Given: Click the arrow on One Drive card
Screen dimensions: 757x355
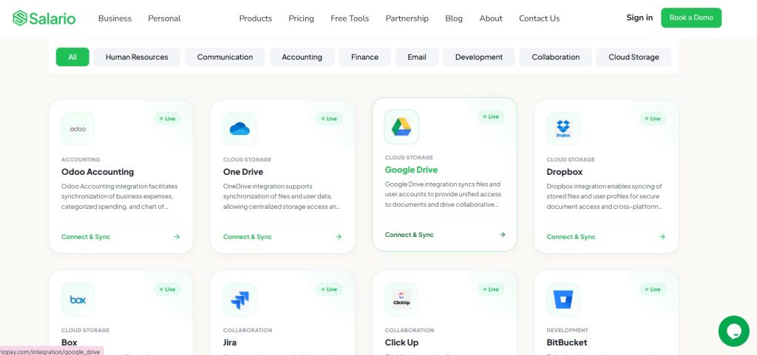Looking at the screenshot, I should pos(339,236).
